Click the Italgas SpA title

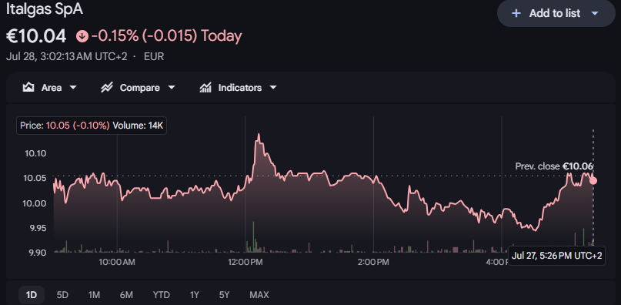[x=45, y=8]
